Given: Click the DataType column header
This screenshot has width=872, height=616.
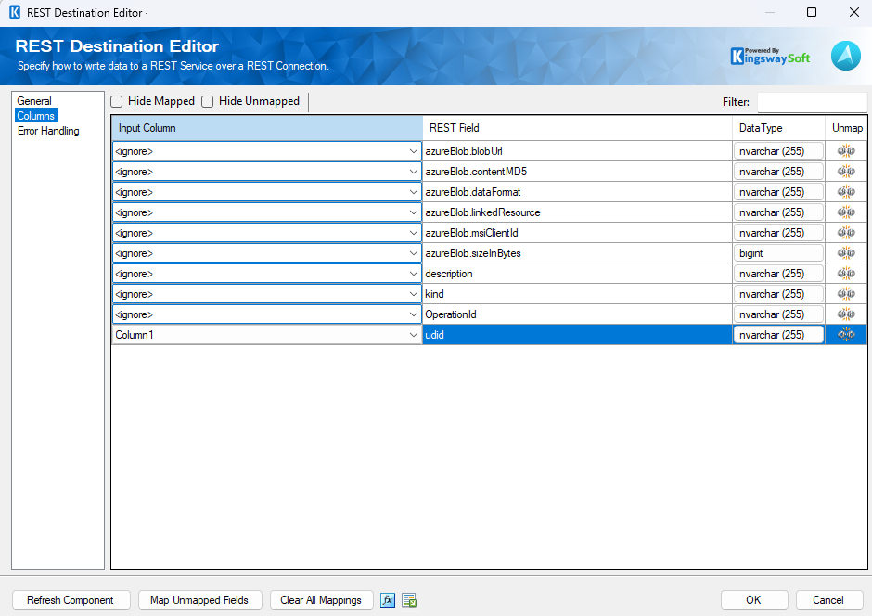Looking at the screenshot, I should point(778,128).
